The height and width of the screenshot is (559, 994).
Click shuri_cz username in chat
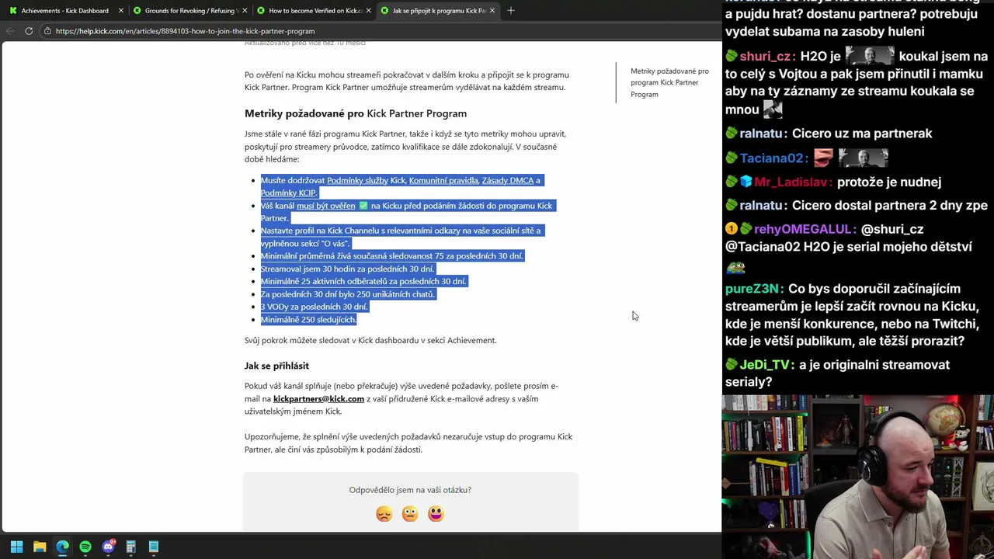(x=766, y=57)
